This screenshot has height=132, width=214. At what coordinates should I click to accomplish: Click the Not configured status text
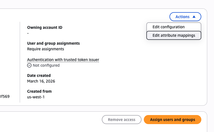[46, 65]
